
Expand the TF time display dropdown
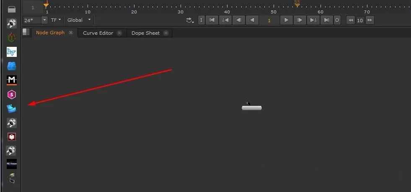point(56,20)
